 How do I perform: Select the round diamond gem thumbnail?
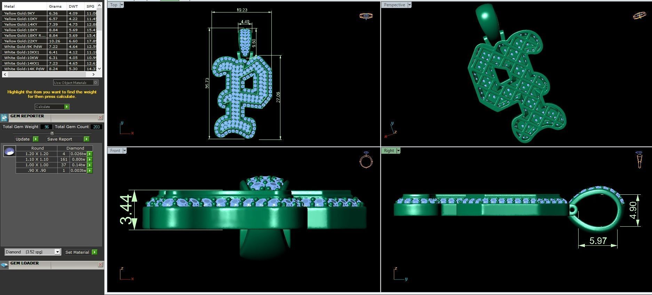(9, 151)
